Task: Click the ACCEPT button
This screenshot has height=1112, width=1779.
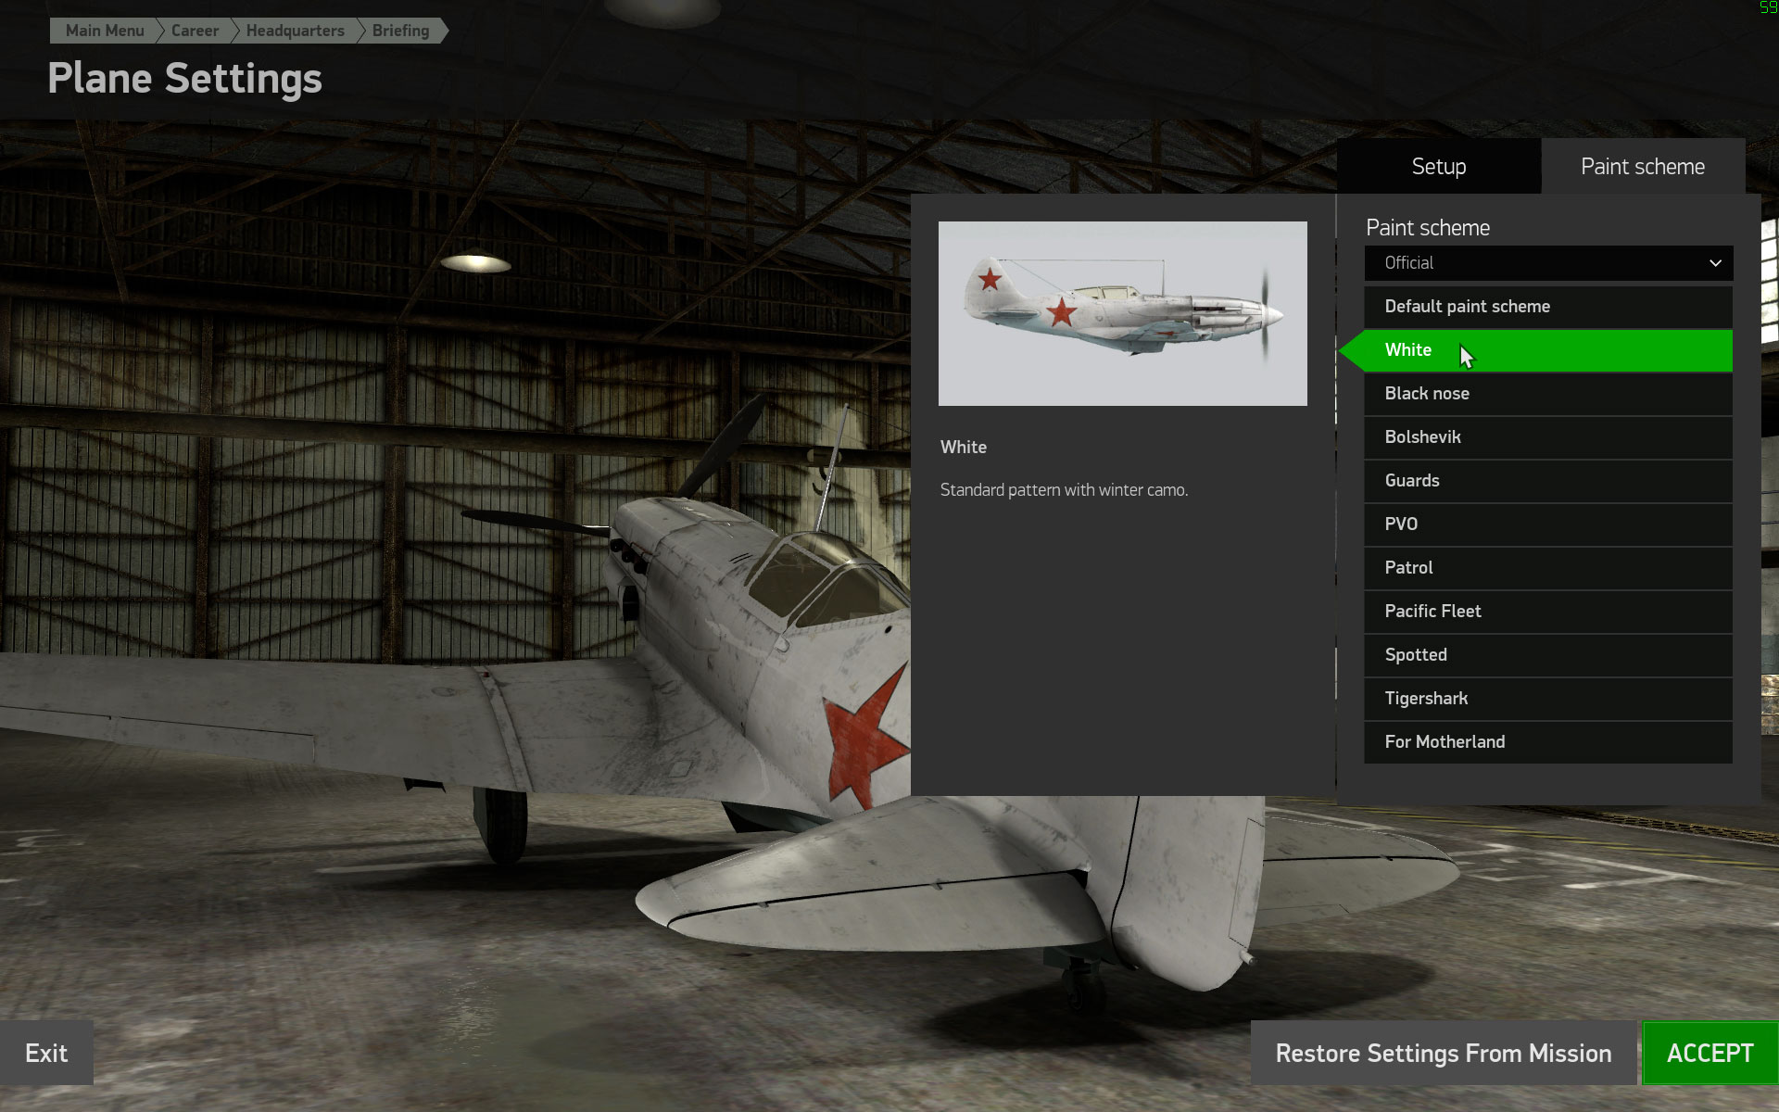Action: [1710, 1054]
